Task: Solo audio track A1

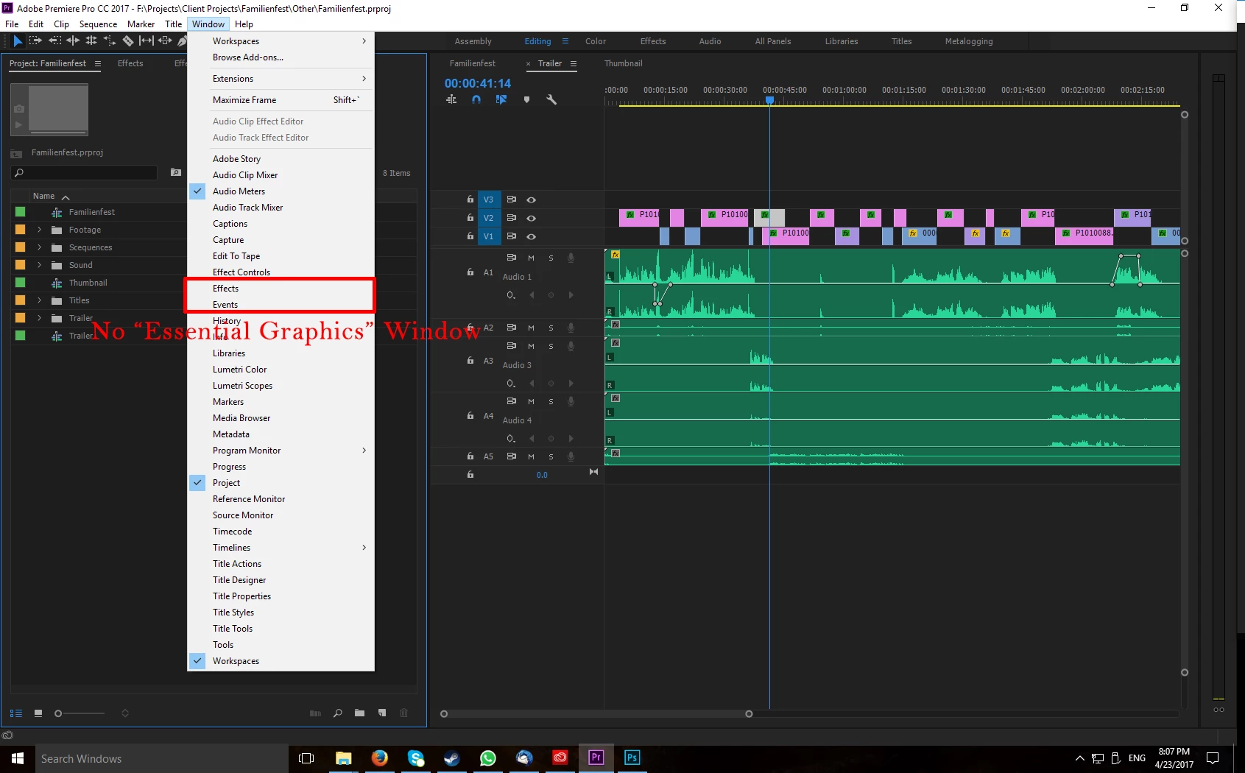Action: [551, 258]
